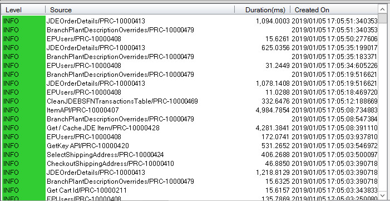Select timestamp 2019/01/05 17:05:08:734883
The height and width of the screenshot is (201, 390).
(x=334, y=110)
